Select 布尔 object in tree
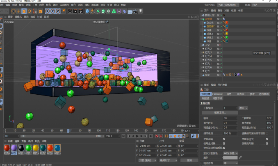 click(207, 75)
